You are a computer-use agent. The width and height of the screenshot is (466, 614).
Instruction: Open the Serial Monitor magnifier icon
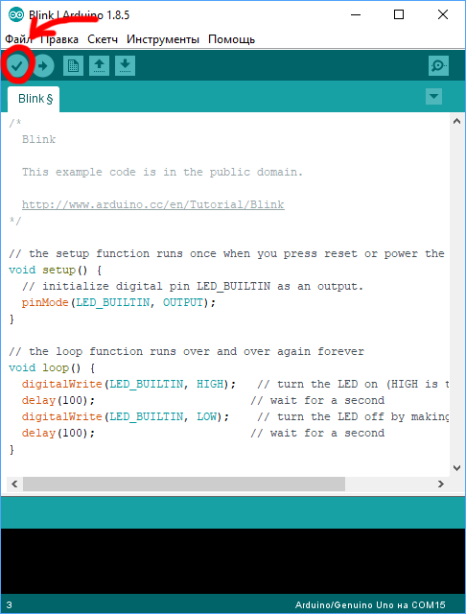tap(438, 66)
